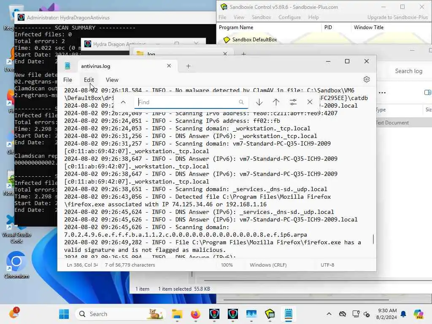This screenshot has width=432, height=324.
Task: Click muted volume tray icon
Action: (x=367, y=314)
